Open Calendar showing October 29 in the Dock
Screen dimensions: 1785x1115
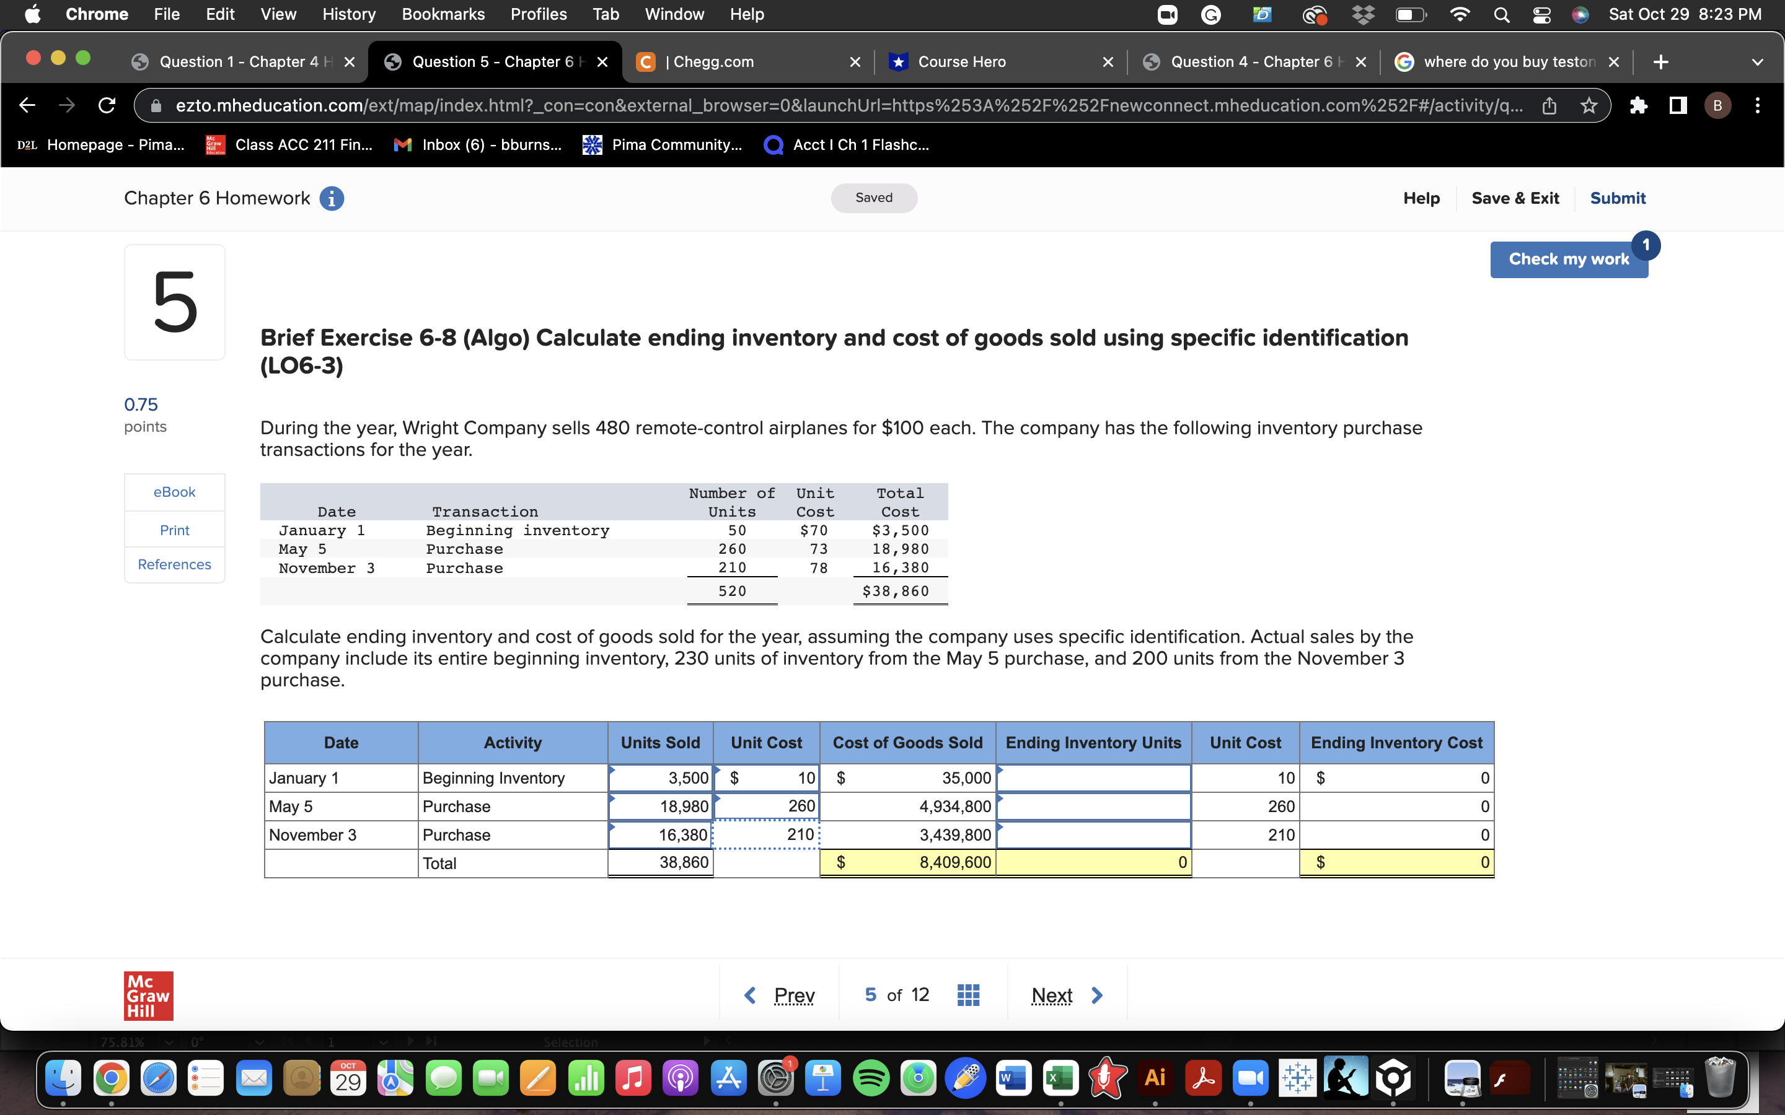coord(349,1077)
